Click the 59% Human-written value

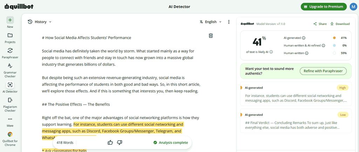click(344, 53)
